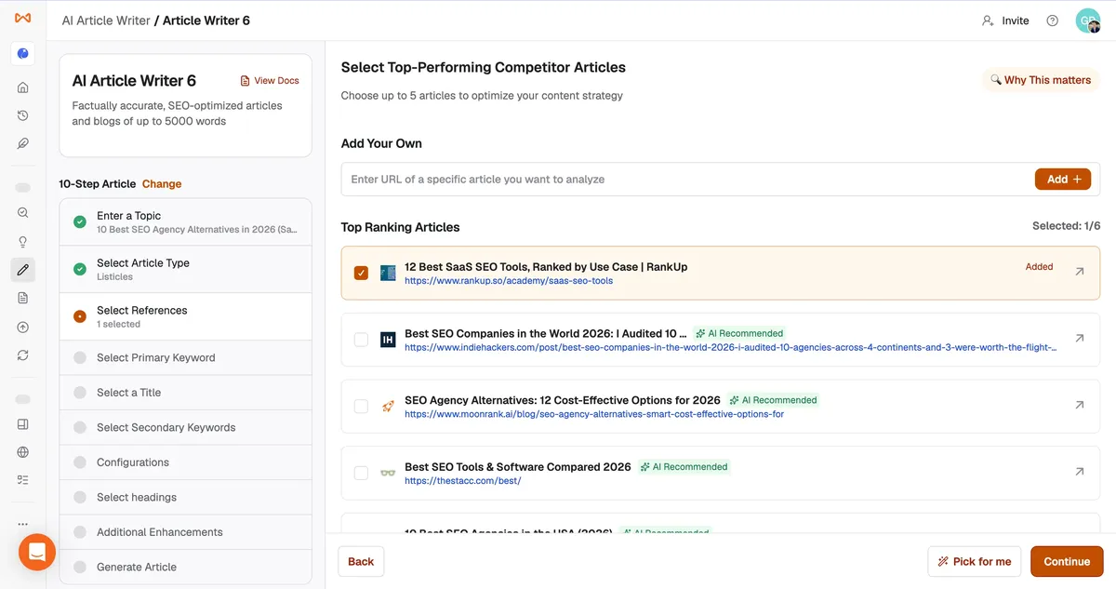Go to Select a Title step

[x=185, y=393]
